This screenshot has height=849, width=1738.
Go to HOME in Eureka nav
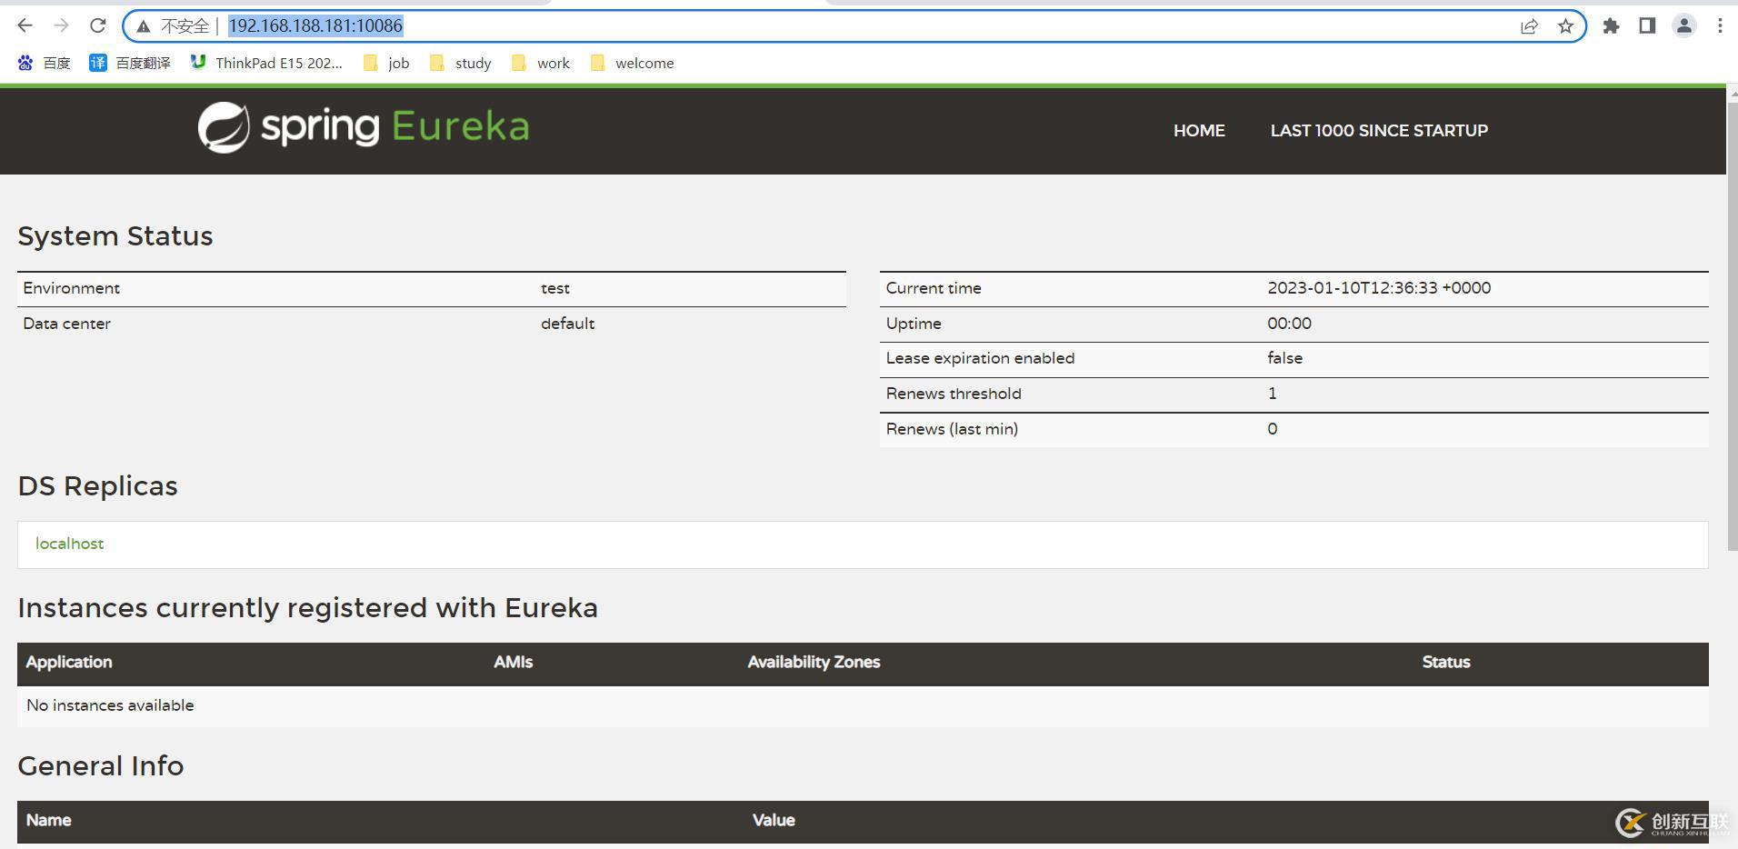pos(1199,131)
